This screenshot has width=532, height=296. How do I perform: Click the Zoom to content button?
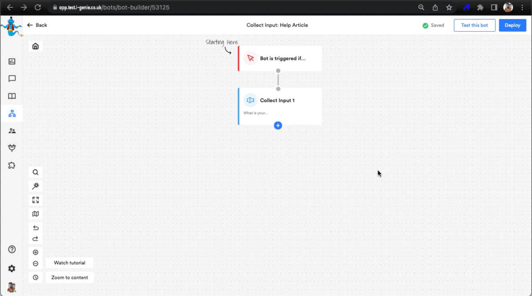click(x=70, y=277)
